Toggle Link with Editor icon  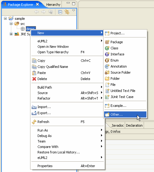pos(67,12)
